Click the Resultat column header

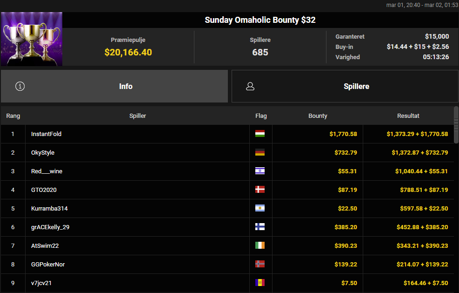[x=408, y=116]
